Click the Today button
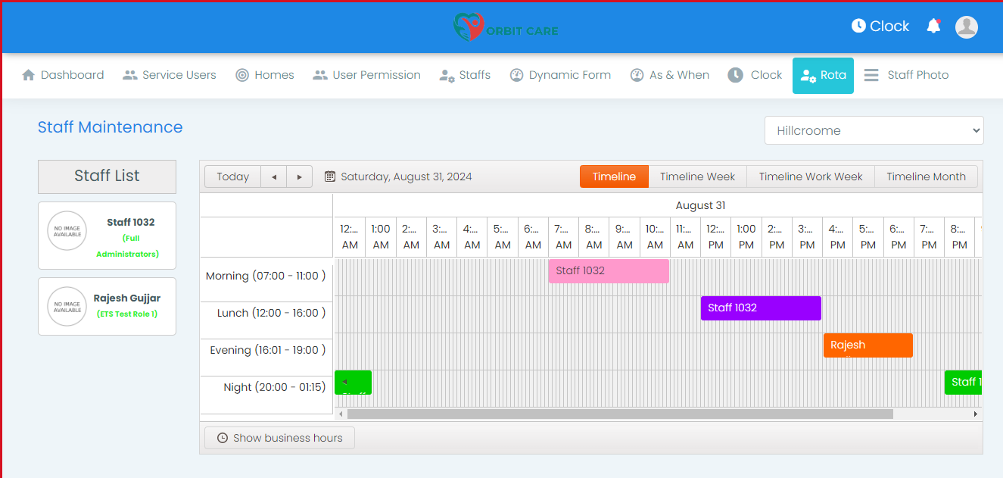This screenshot has height=478, width=1003. click(x=232, y=176)
